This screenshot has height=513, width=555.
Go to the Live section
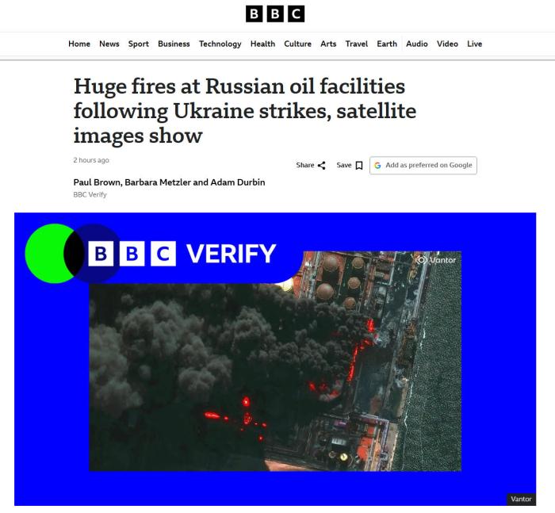coord(474,44)
